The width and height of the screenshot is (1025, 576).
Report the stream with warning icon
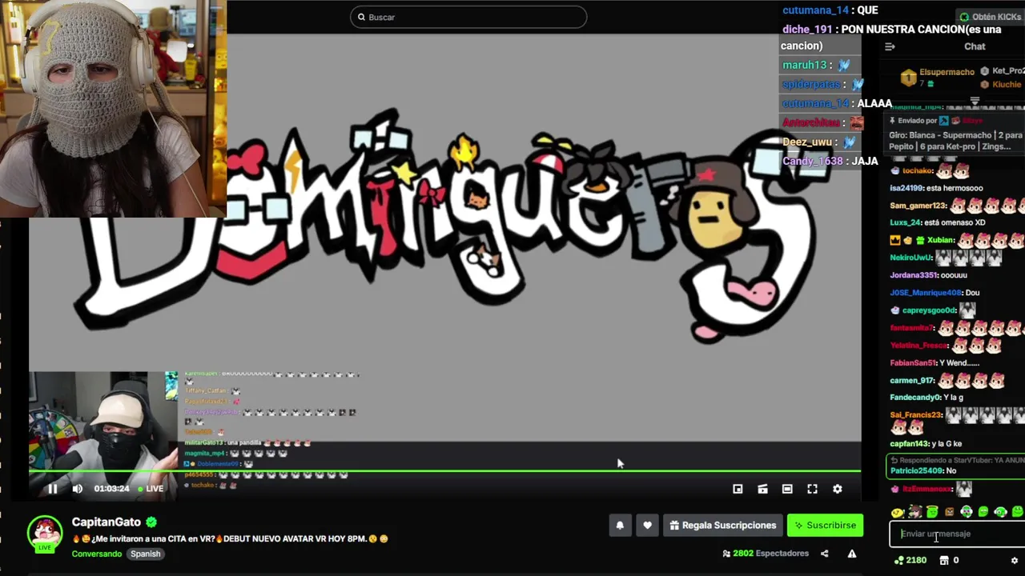(x=851, y=553)
